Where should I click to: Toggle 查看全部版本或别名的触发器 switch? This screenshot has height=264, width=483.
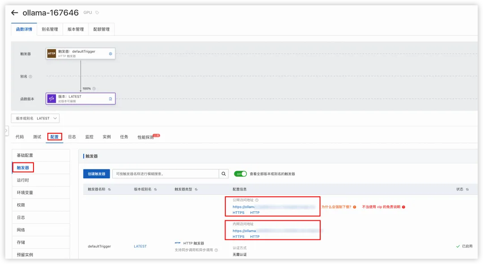240,174
